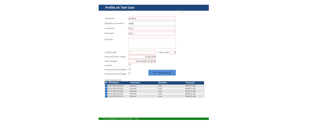314x123 pixels.
Task: Toggle the Locked checkbox
Action: (x=130, y=65)
